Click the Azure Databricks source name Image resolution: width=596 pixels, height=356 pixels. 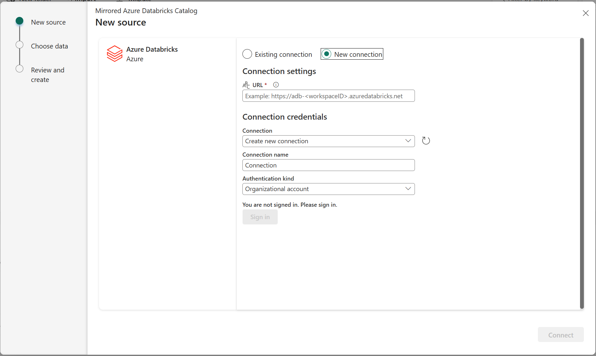pos(152,49)
